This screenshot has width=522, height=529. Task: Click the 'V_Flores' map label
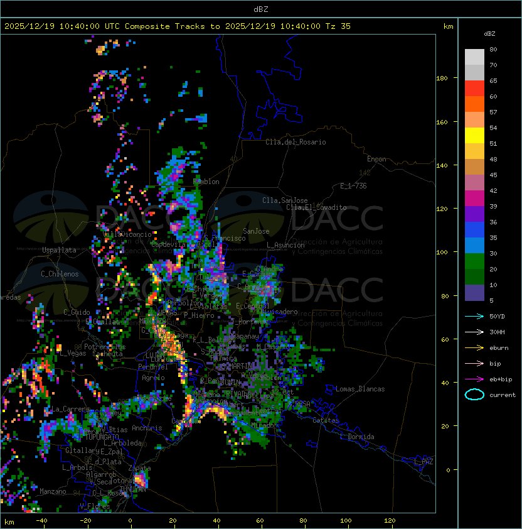(x=95, y=506)
